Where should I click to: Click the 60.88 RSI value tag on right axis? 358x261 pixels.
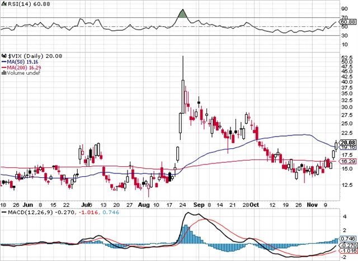click(x=348, y=22)
